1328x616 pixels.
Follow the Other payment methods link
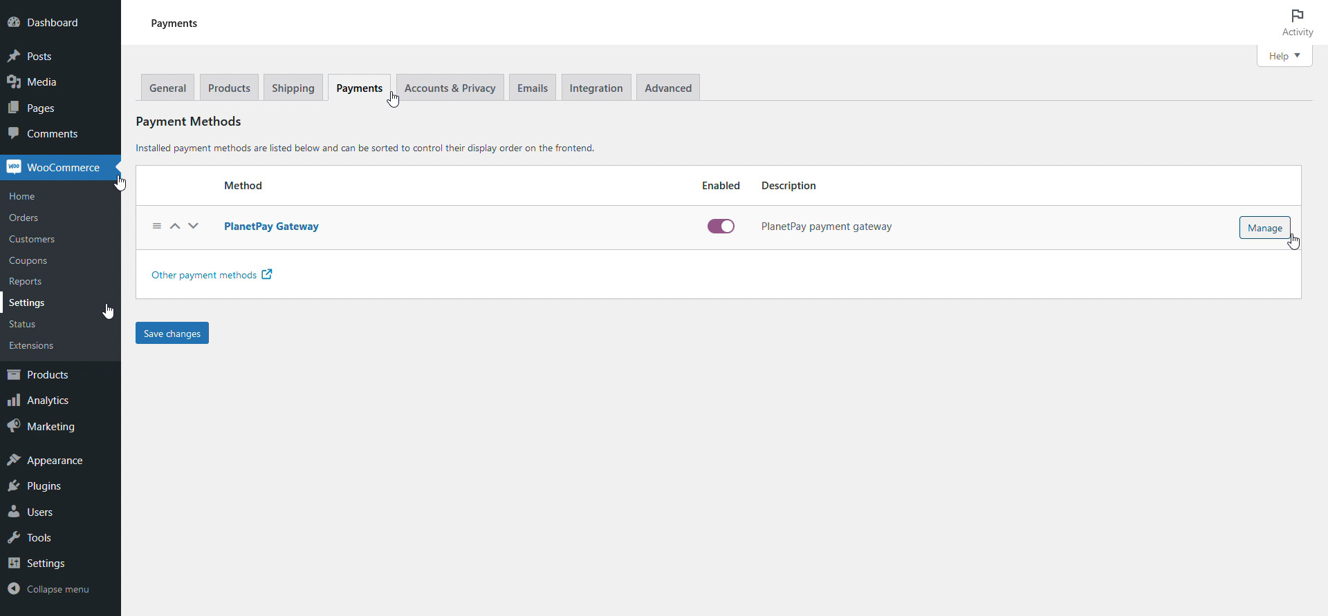[x=204, y=275]
